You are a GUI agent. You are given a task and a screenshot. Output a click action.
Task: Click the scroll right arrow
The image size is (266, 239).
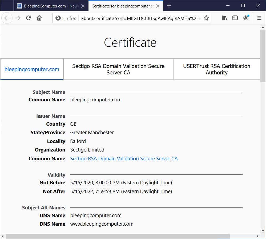coord(257,236)
